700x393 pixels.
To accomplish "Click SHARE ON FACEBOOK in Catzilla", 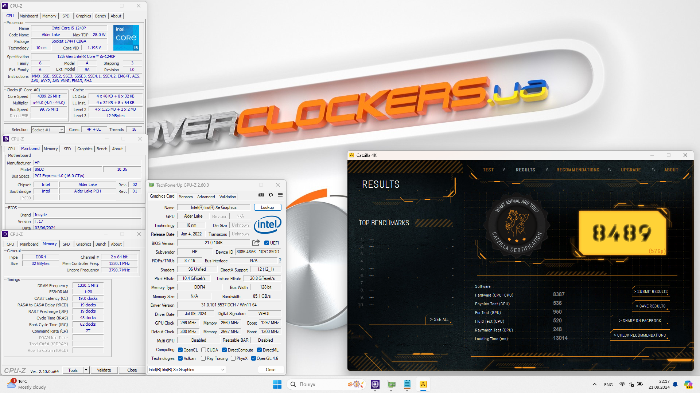I will click(x=640, y=321).
